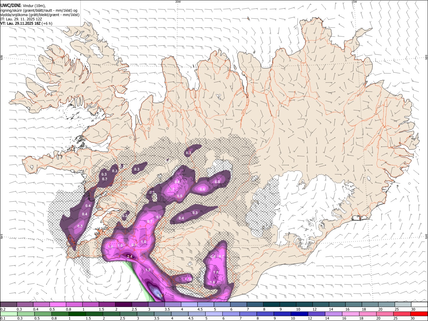Click the lower legend swatch between 14 and 16
The image size is (428, 321).
pos(333,314)
